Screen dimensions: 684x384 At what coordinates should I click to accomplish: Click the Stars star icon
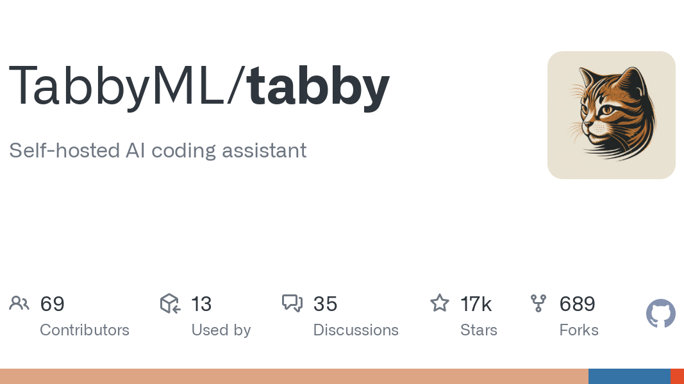tap(439, 303)
